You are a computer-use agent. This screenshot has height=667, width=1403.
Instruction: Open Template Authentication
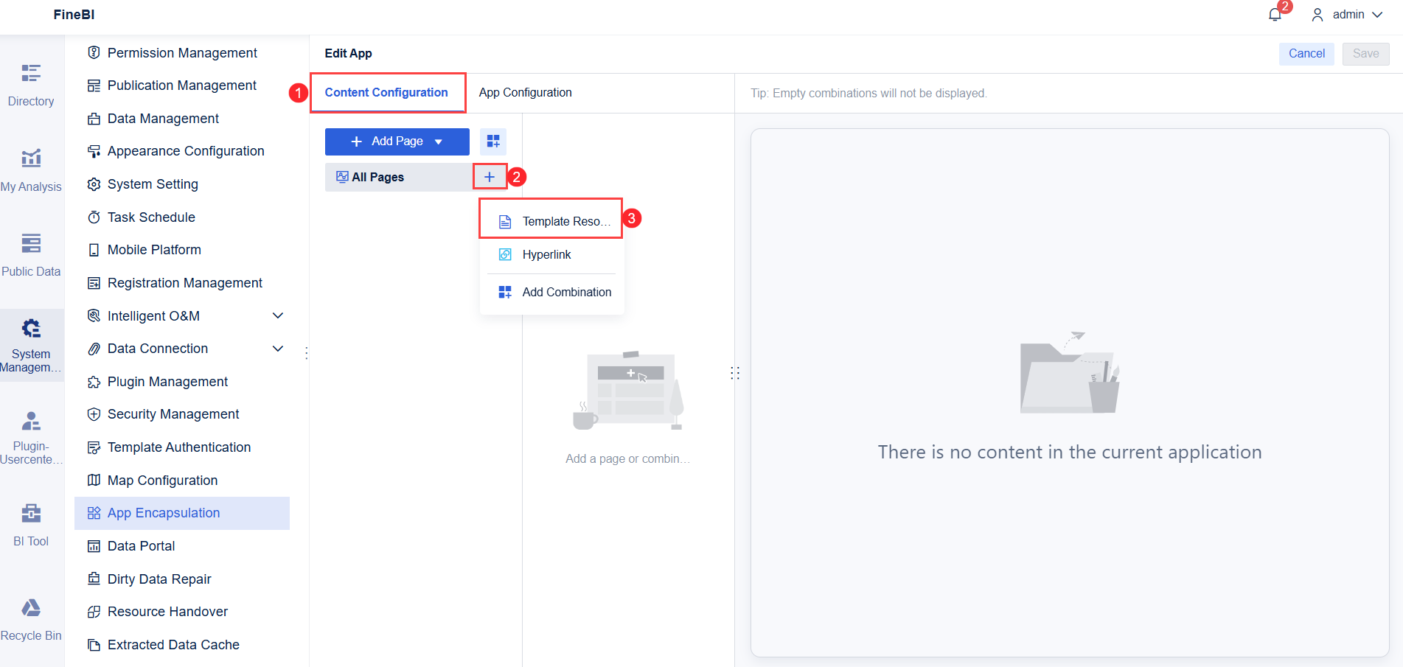click(182, 447)
